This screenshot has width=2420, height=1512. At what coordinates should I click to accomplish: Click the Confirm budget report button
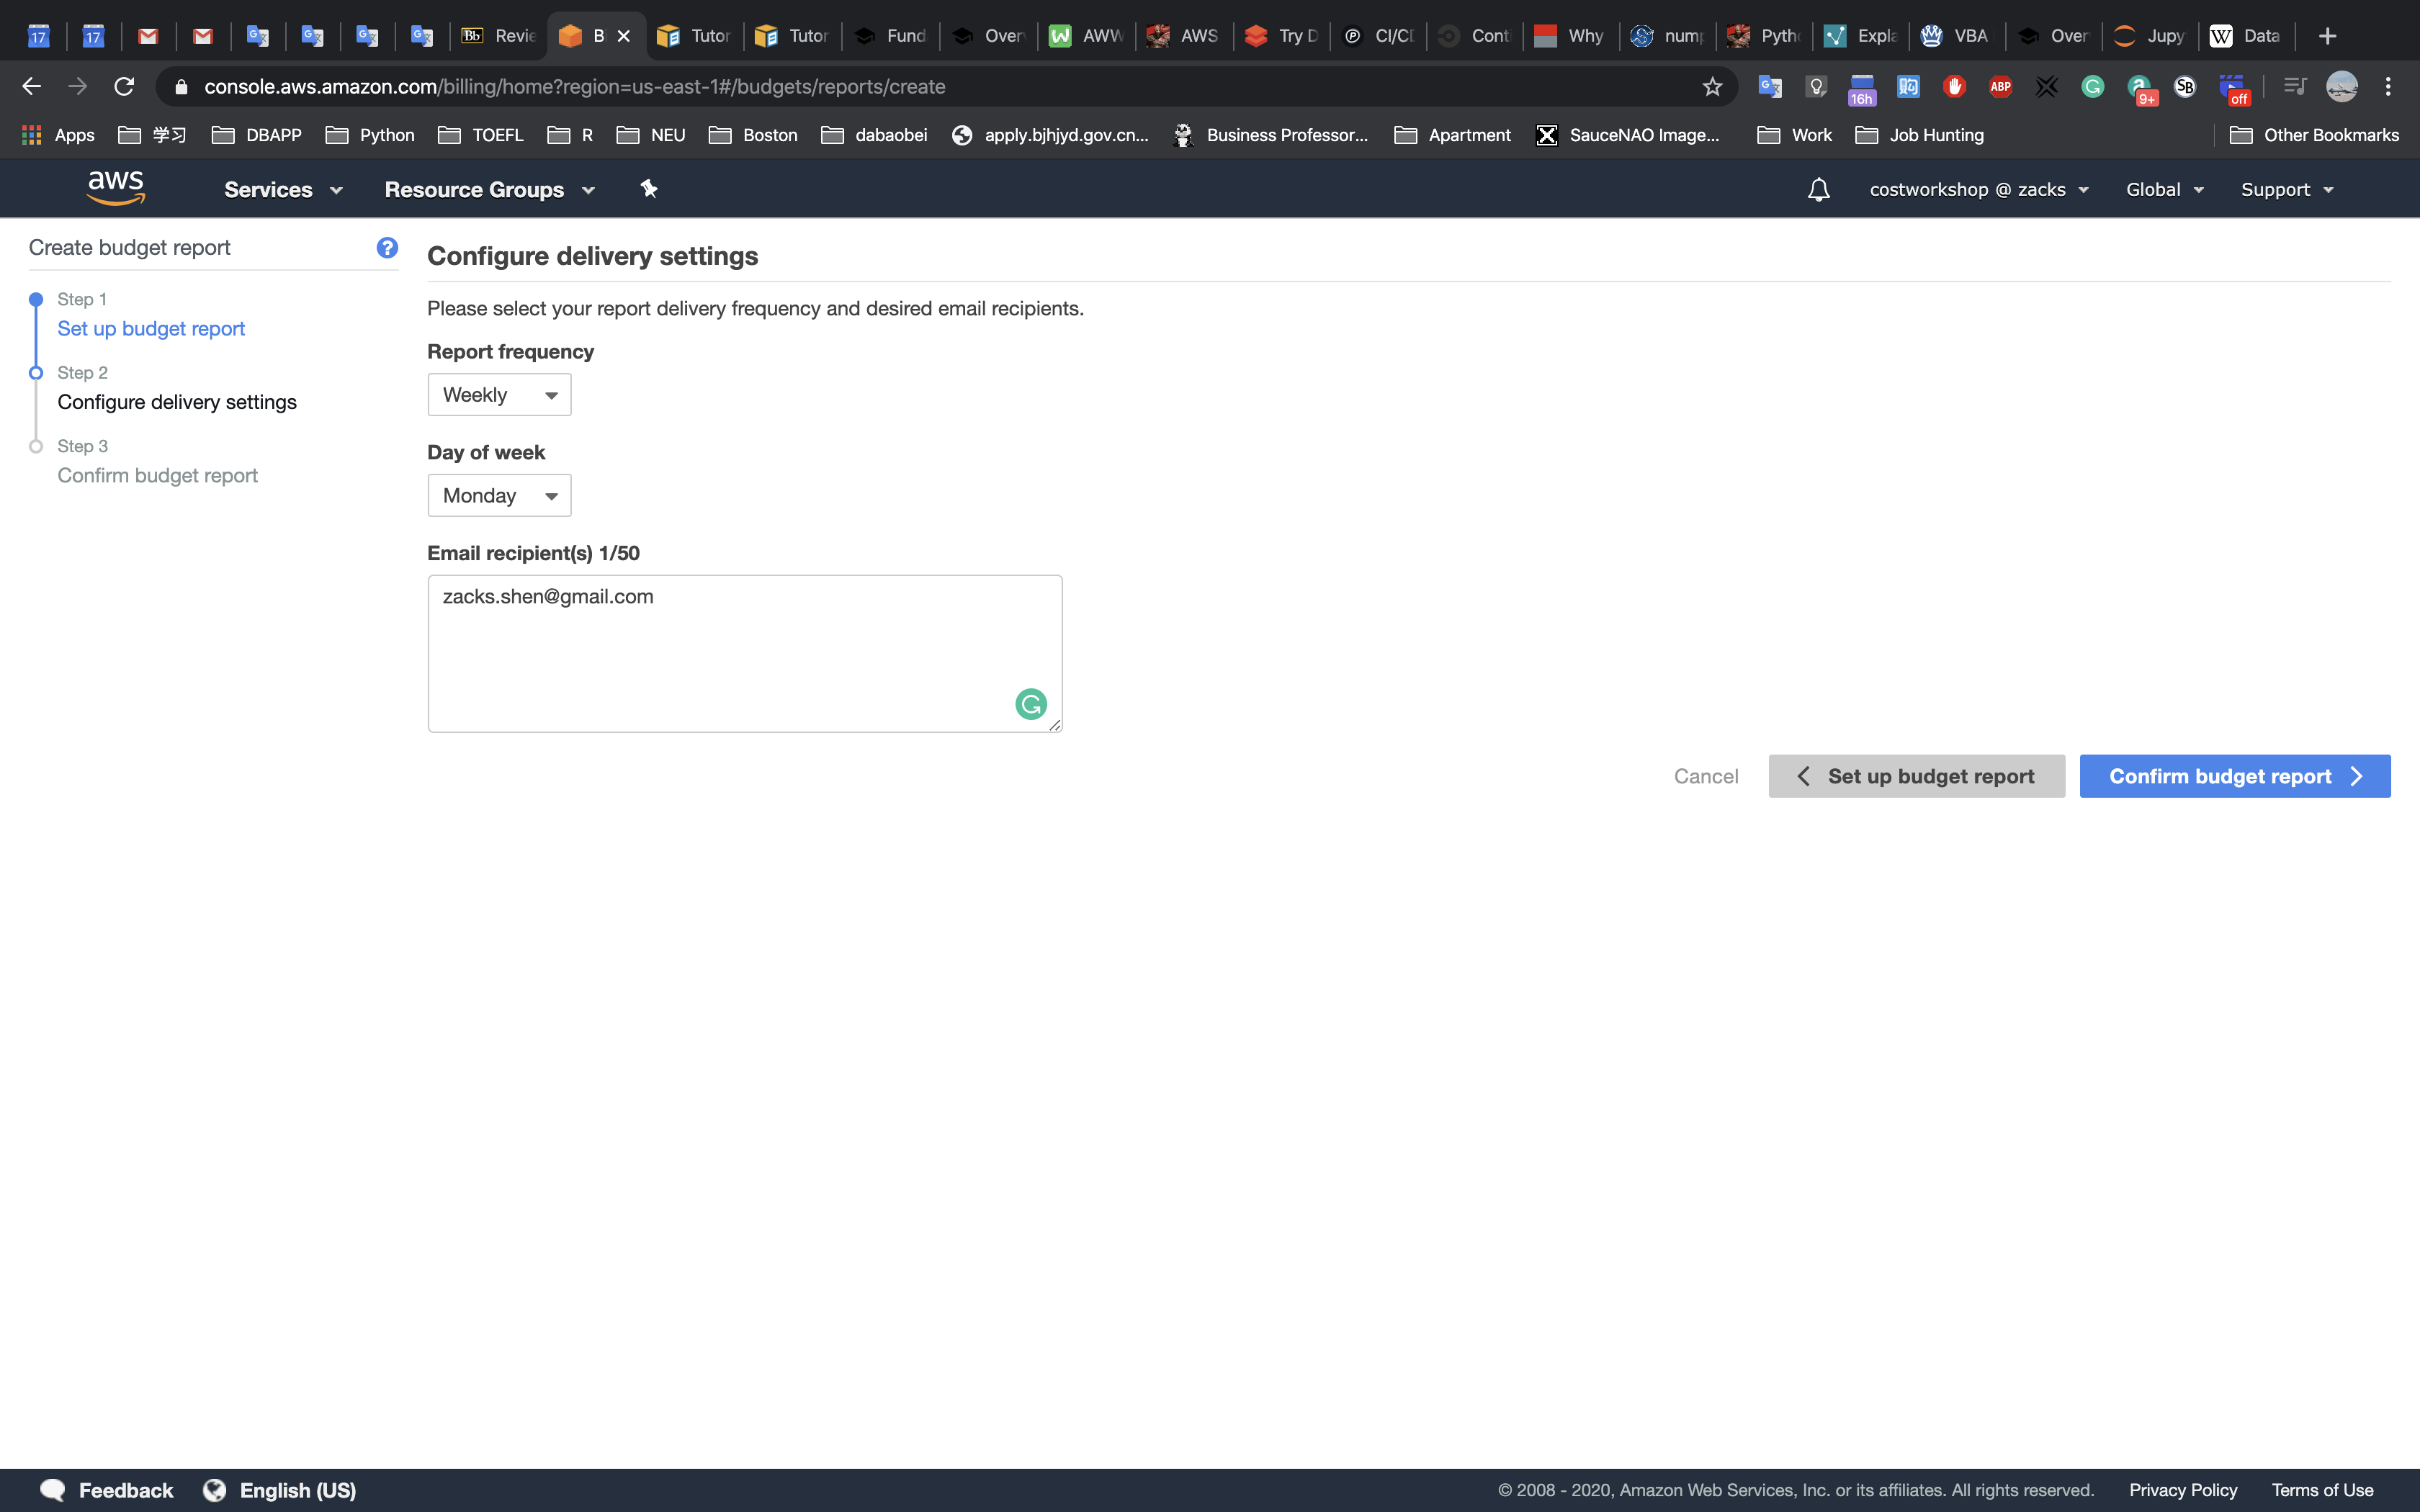click(x=2234, y=776)
